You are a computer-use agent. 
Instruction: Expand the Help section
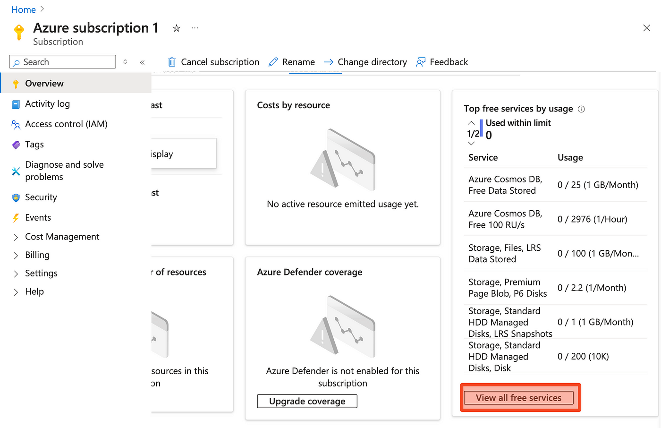[x=16, y=292]
